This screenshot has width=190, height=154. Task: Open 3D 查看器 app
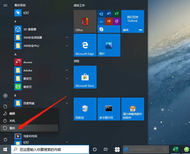[x=41, y=29]
